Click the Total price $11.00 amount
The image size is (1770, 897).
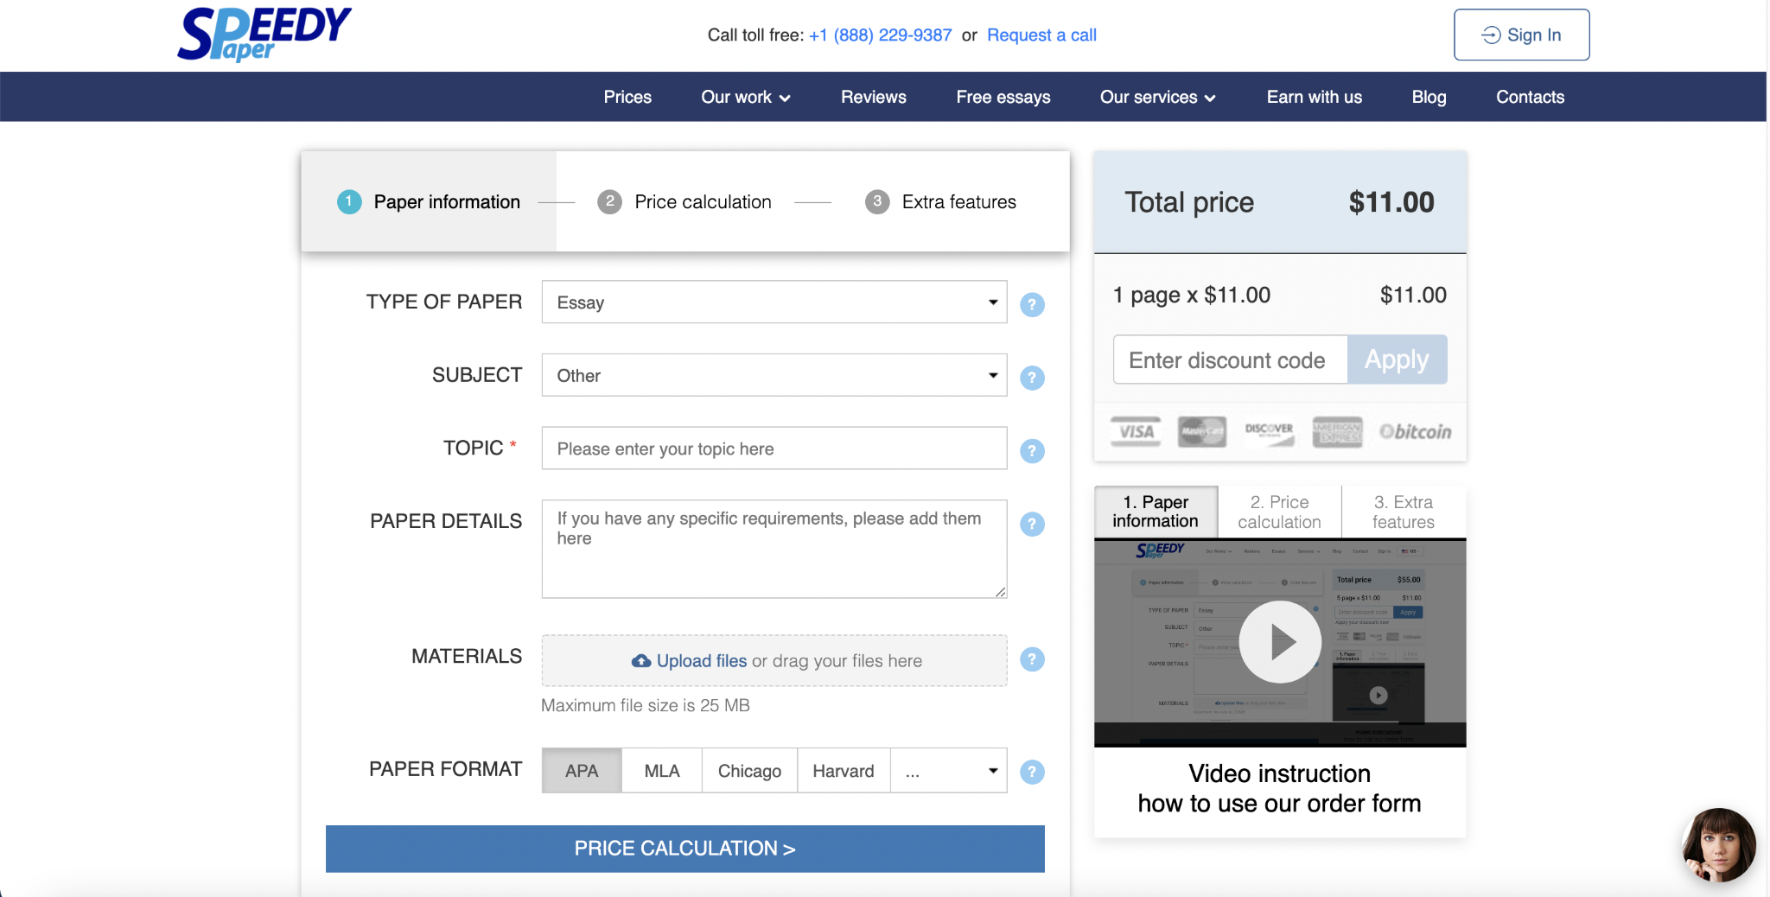pos(1391,202)
